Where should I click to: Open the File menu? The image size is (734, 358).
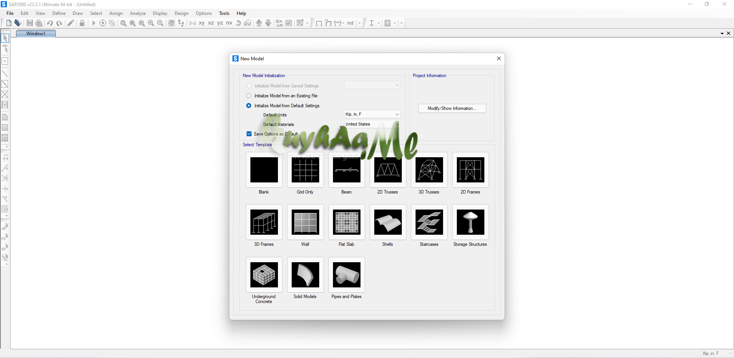[x=10, y=13]
